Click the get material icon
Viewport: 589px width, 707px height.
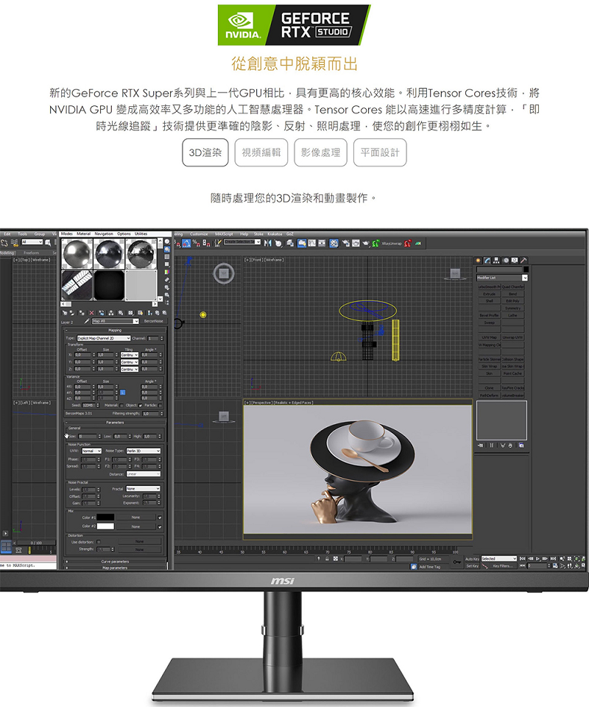tap(65, 312)
